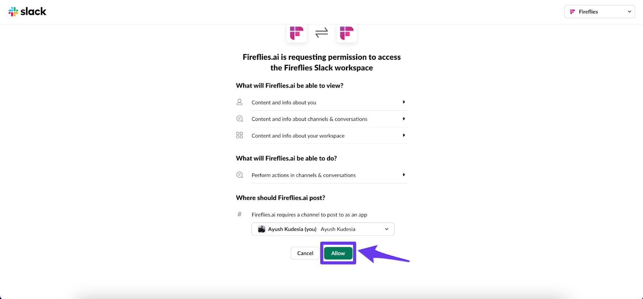Expand 'Content and info about you' arrow
Viewport: 643px width, 299px height.
point(404,102)
